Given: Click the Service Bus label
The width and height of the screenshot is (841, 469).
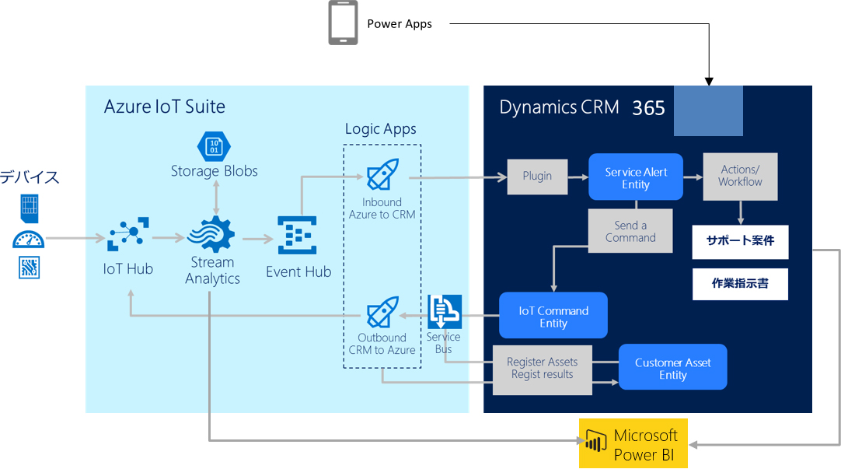Looking at the screenshot, I should coord(444,342).
